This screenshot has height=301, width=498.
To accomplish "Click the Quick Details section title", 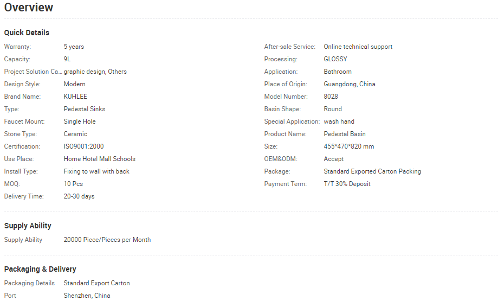I will [x=27, y=33].
